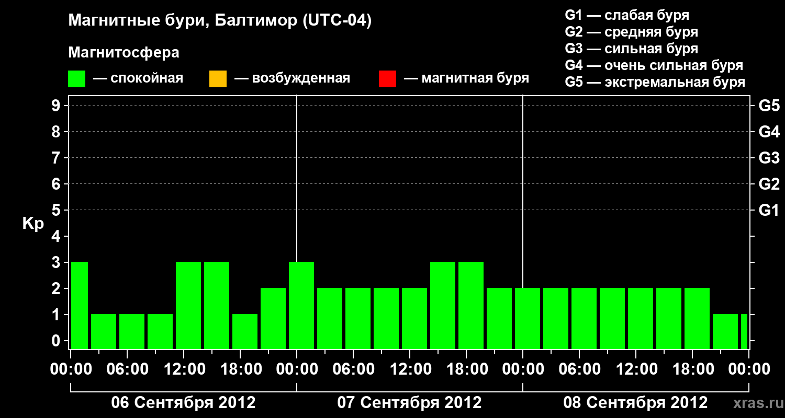785x418 pixels.
Task: Click the 12:00 time label for 08 Сентября
Action: click(x=636, y=369)
